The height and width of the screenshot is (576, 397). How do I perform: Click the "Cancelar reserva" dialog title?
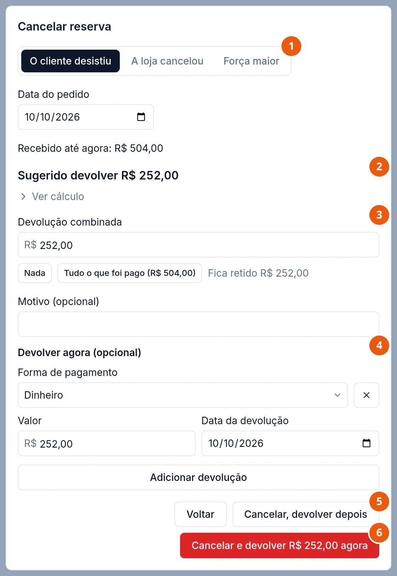(65, 27)
